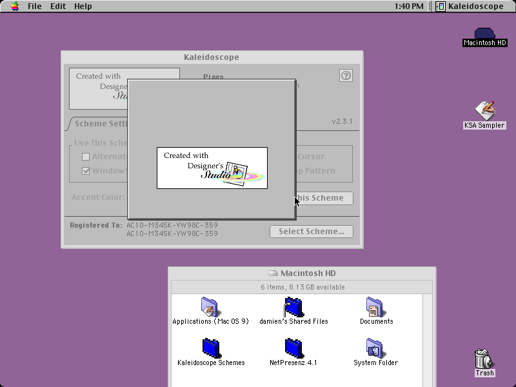This screenshot has width=516, height=387.
Task: Click the Registered To label
Action: (95, 225)
